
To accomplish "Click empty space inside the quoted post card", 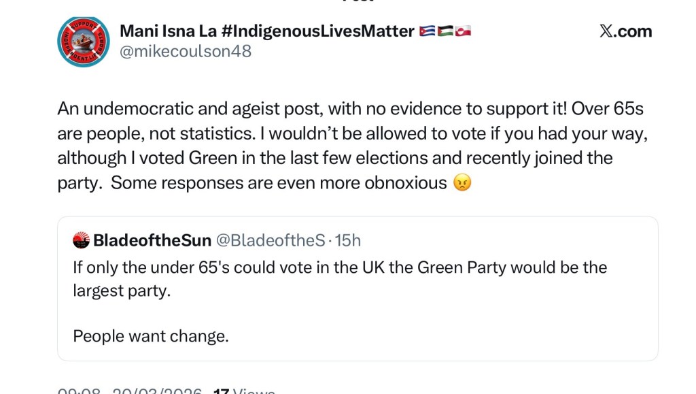I will pyautogui.click(x=476, y=327).
